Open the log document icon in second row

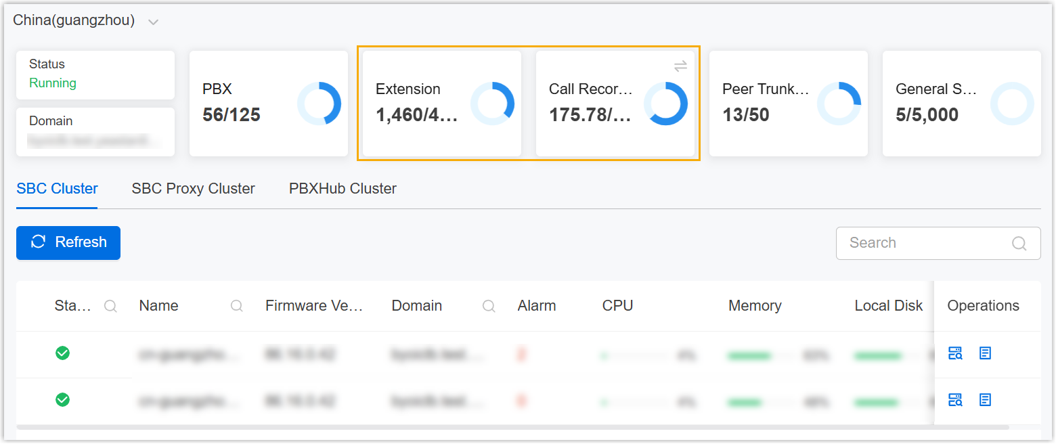pyautogui.click(x=985, y=400)
